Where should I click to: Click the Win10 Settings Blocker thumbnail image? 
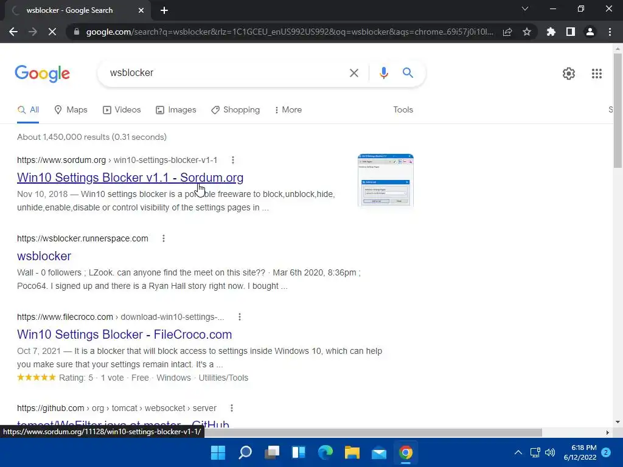pyautogui.click(x=385, y=180)
